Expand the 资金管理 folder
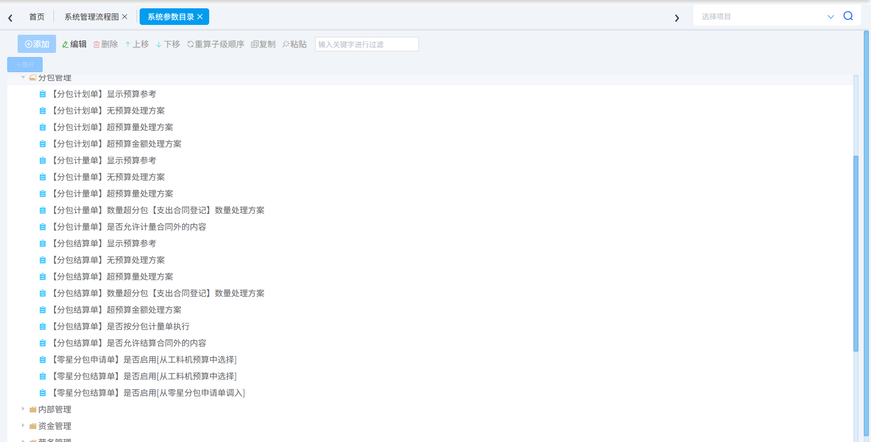This screenshot has width=871, height=442. coord(23,425)
